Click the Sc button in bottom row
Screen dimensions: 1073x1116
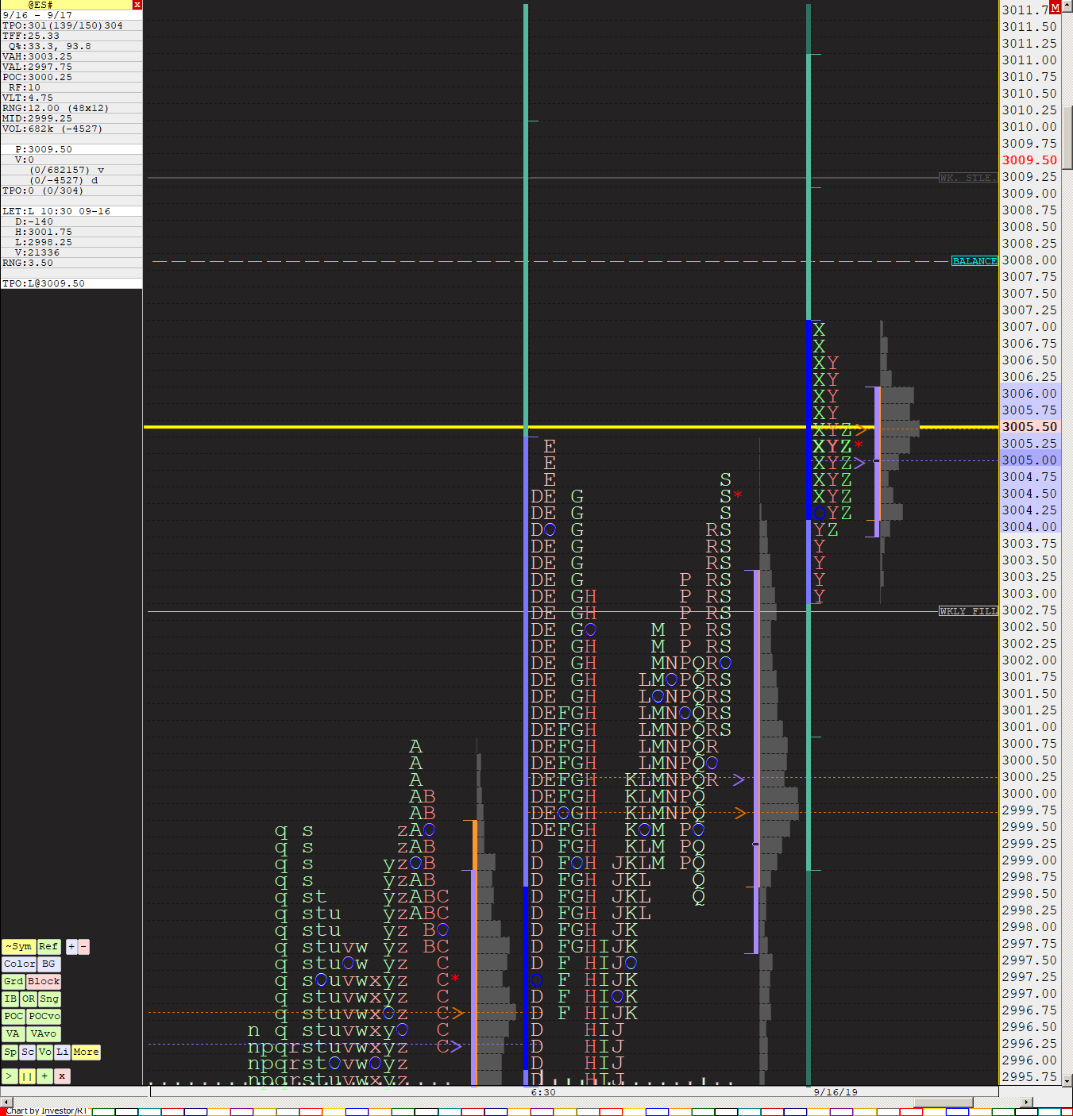click(28, 1052)
